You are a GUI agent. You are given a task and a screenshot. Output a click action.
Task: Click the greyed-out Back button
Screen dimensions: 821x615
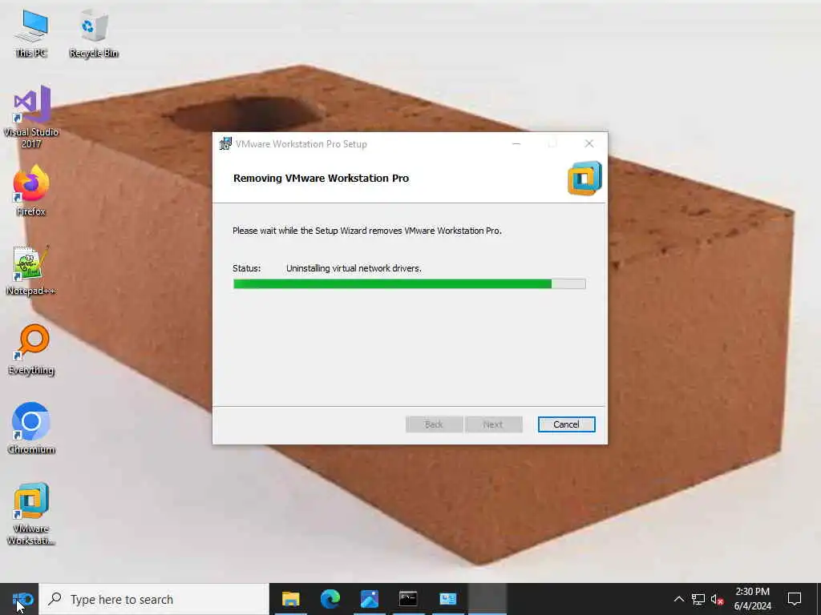434,424
